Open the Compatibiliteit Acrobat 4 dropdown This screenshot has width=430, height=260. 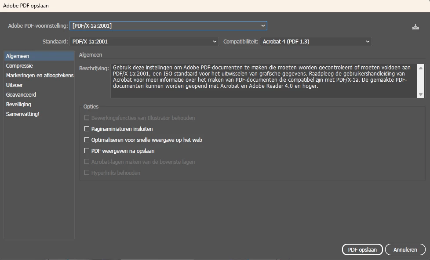316,42
